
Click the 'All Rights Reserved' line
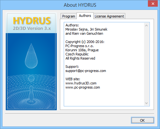click(x=80, y=58)
